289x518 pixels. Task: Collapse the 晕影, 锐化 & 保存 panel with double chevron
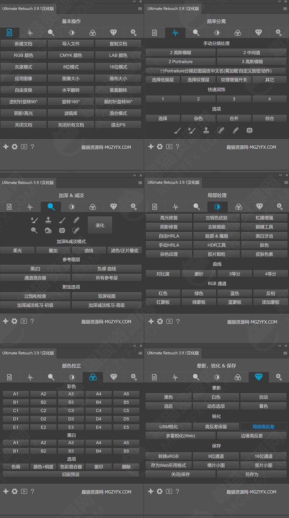(280, 346)
